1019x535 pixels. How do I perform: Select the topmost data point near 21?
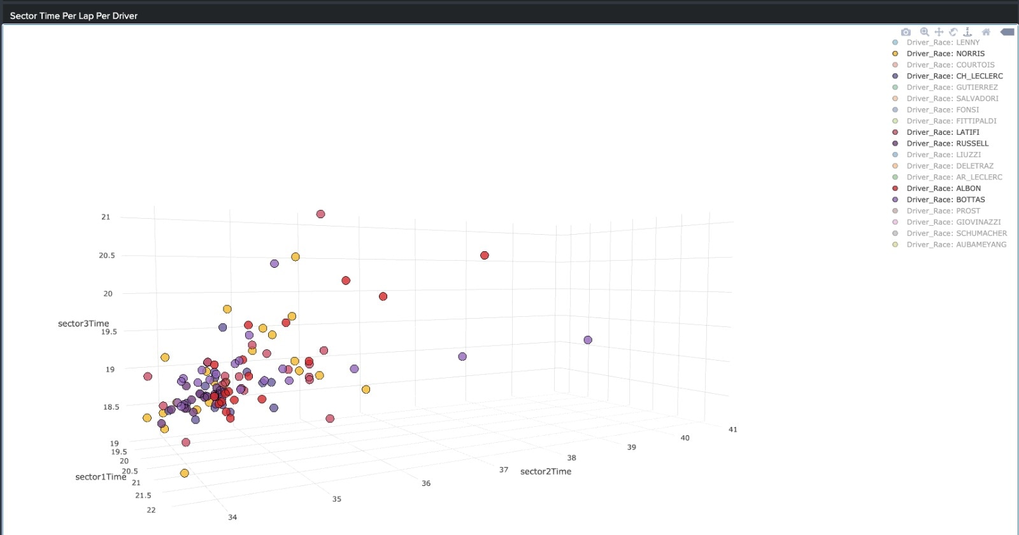(x=320, y=214)
